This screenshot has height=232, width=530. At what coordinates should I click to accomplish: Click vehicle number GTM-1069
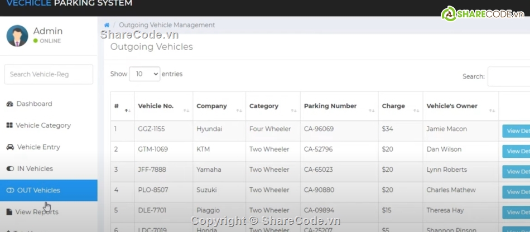click(153, 149)
